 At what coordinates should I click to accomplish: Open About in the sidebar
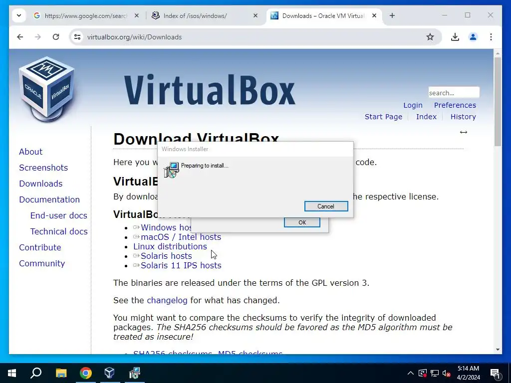[30, 152]
